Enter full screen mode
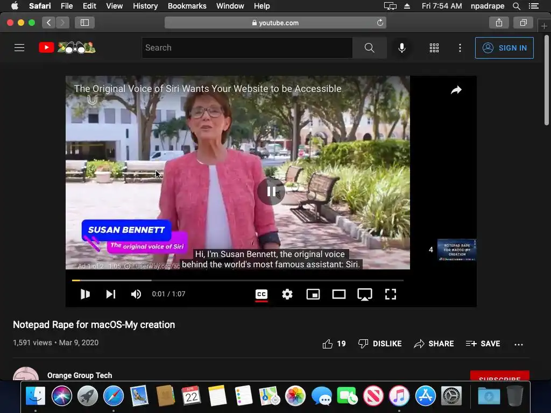Screen dimensions: 551x413 391,294
